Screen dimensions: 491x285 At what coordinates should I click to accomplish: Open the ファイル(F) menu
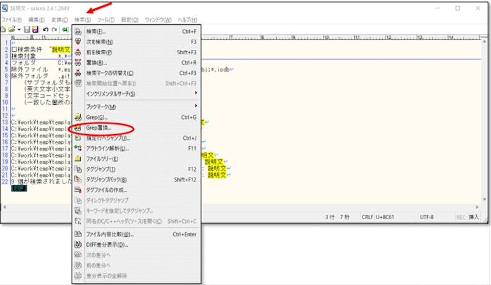tap(12, 20)
